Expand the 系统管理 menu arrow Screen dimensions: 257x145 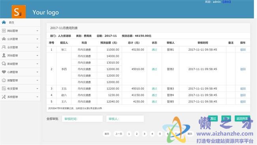point(37,97)
